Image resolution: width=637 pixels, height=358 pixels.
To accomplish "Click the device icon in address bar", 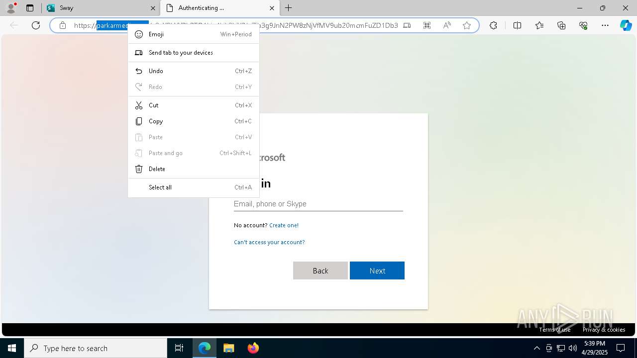I will pyautogui.click(x=407, y=25).
